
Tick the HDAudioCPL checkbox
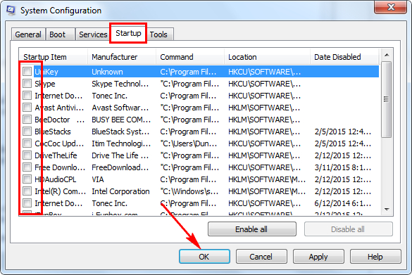tap(27, 179)
